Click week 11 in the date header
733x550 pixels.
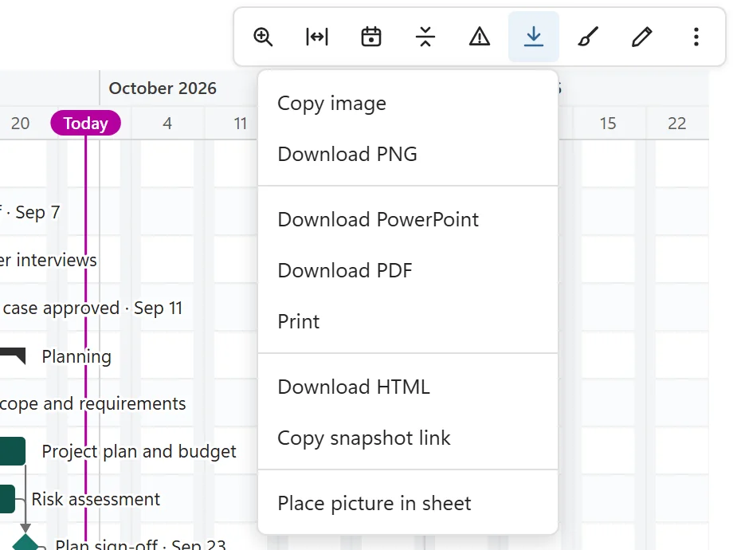pyautogui.click(x=241, y=124)
